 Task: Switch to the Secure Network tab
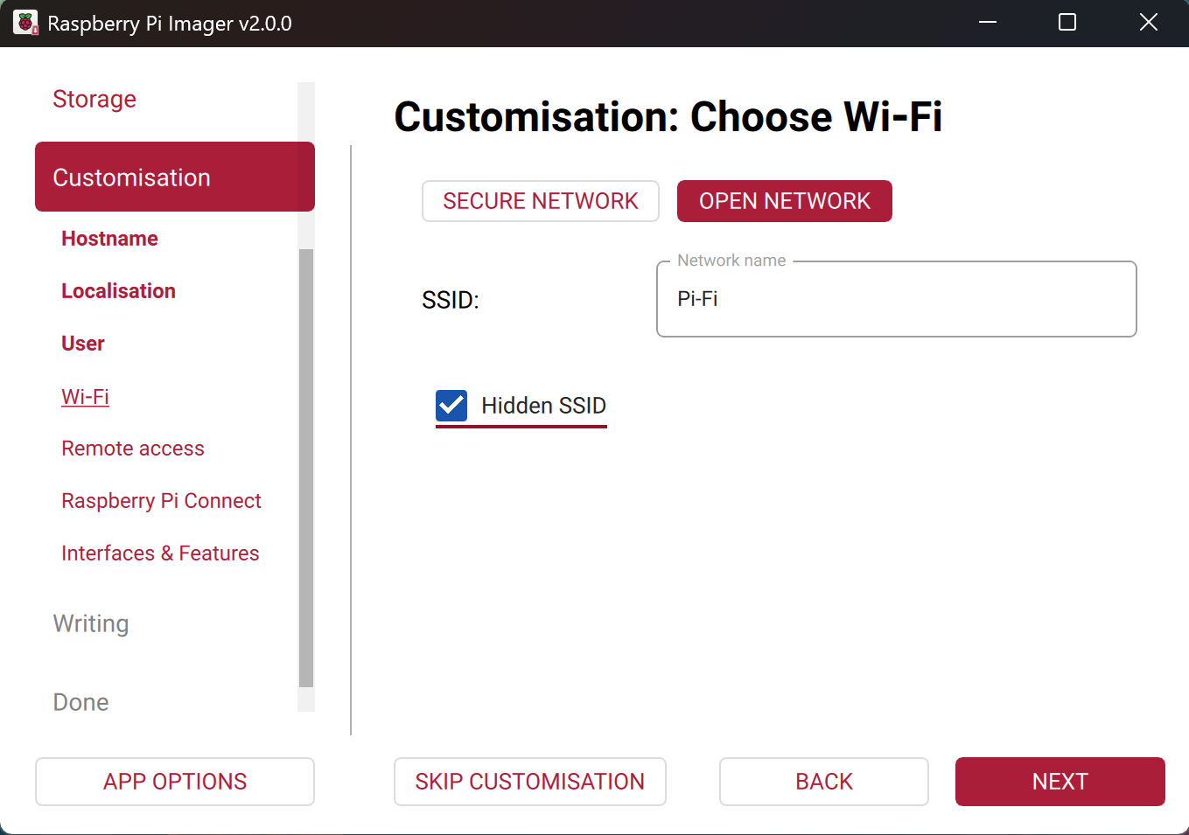tap(540, 201)
